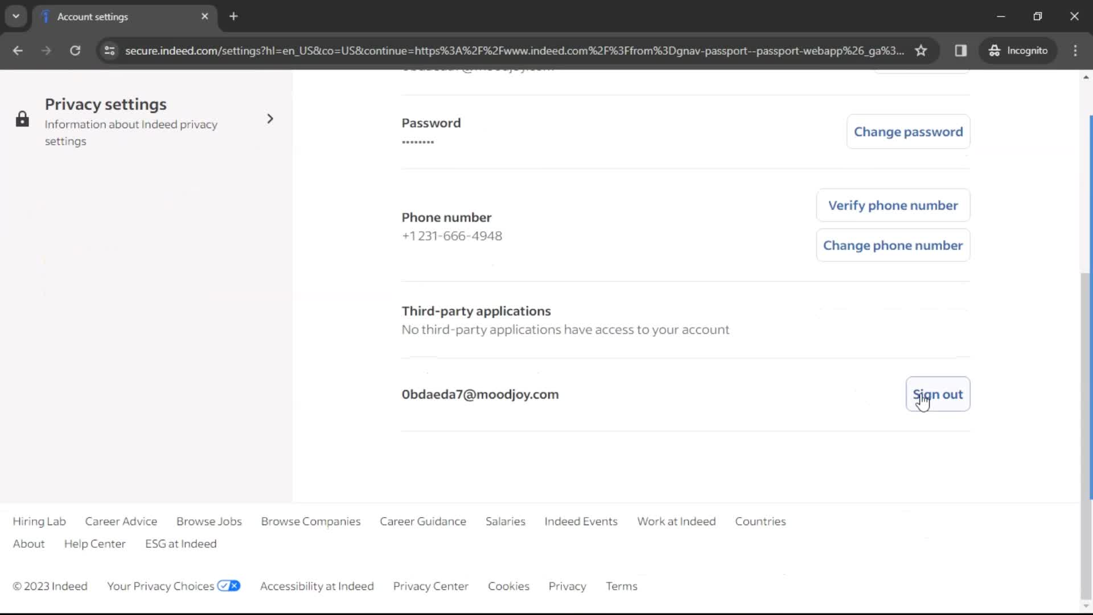Expand Privacy settings arrow chevron

pos(270,118)
